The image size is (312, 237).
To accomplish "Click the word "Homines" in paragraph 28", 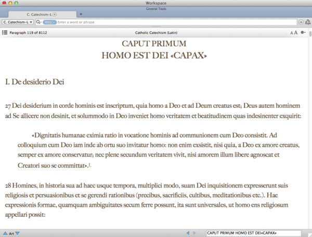I will (x=24, y=185).
